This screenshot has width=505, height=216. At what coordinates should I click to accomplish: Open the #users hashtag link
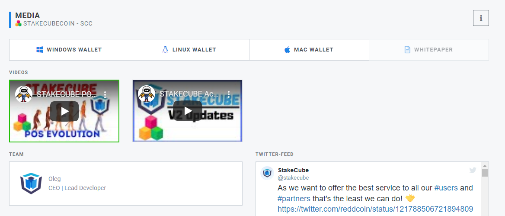pos(446,187)
